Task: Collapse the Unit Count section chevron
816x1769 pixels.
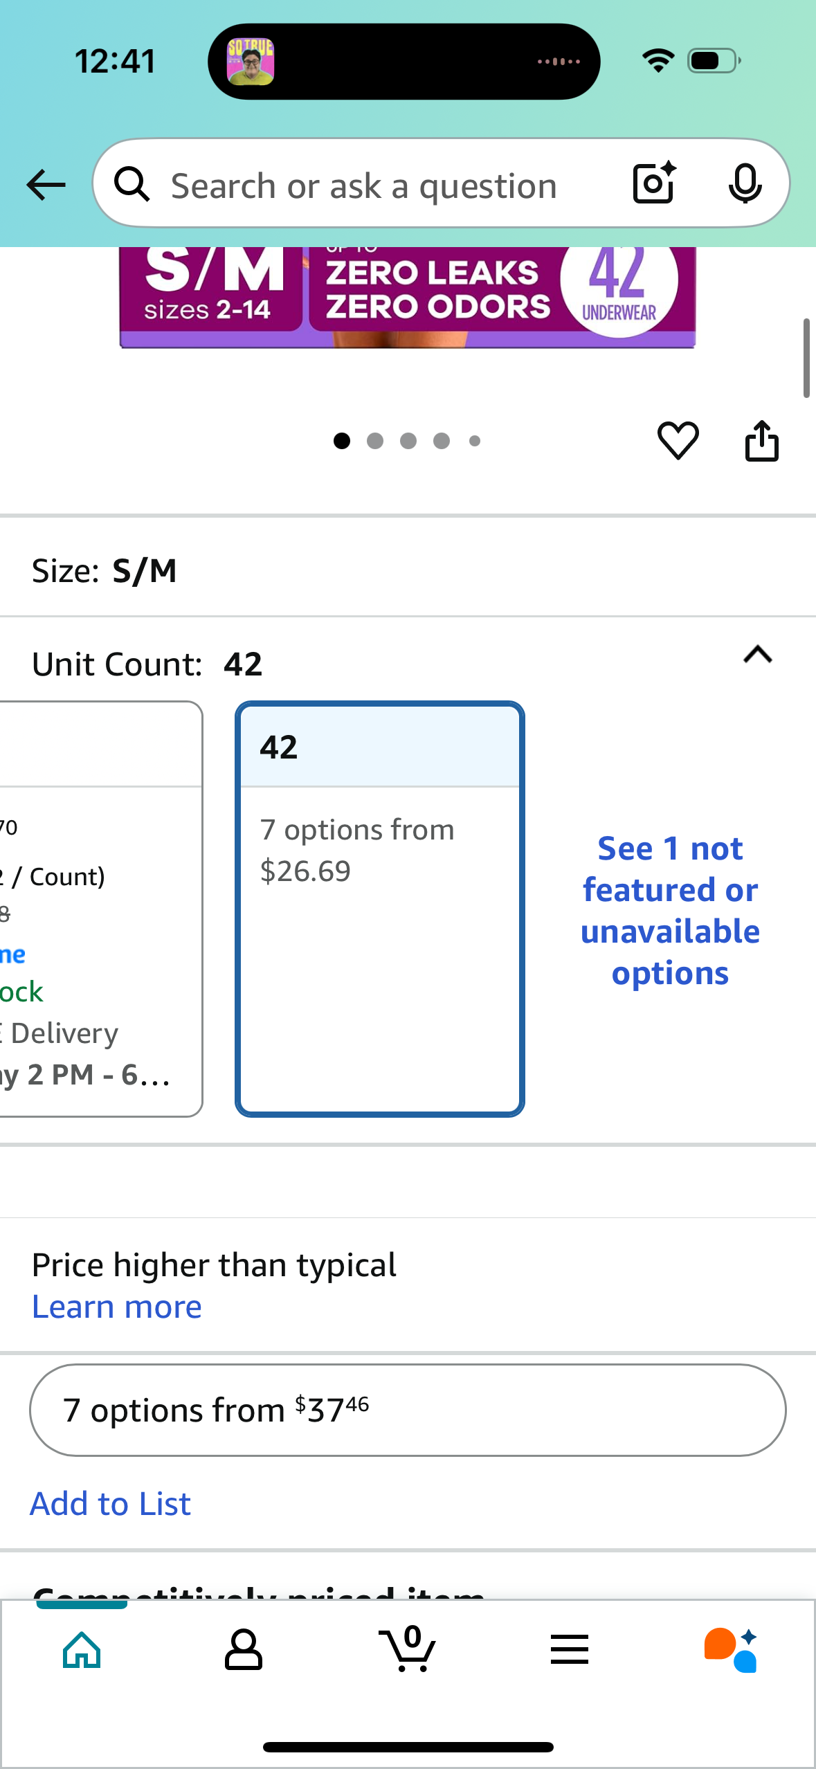Action: click(757, 655)
